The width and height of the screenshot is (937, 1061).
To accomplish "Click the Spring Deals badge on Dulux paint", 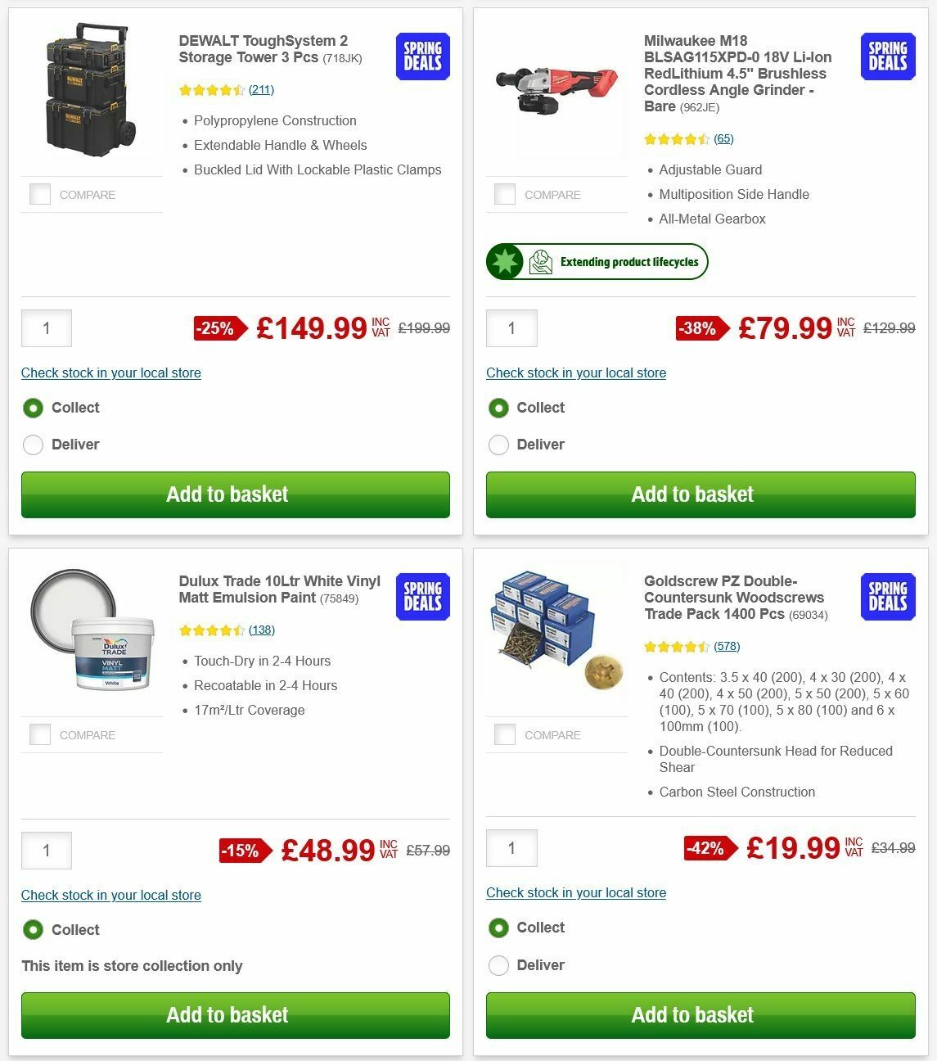I will (422, 597).
